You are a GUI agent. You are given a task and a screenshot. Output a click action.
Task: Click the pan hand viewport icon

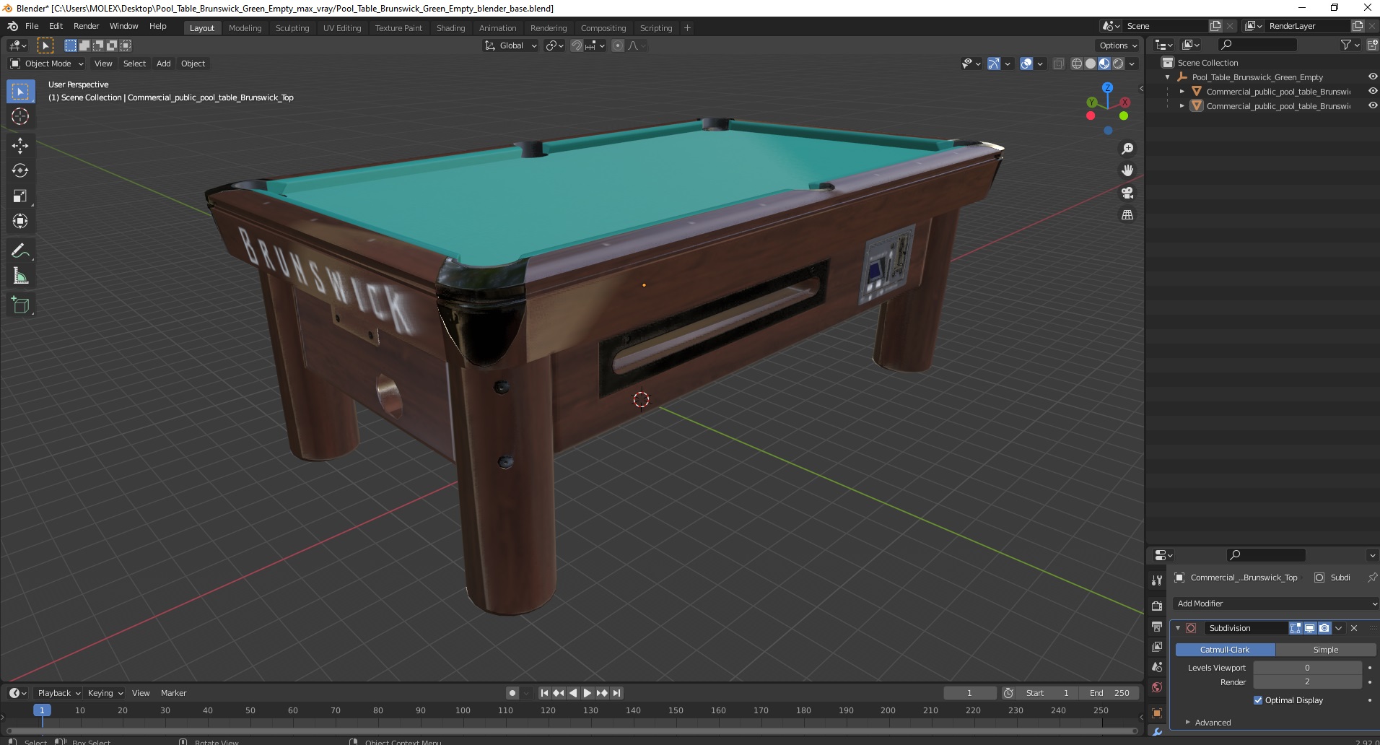coord(1127,170)
